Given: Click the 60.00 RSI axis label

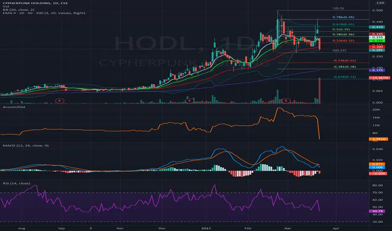Looking at the screenshot, I should click(378, 200).
